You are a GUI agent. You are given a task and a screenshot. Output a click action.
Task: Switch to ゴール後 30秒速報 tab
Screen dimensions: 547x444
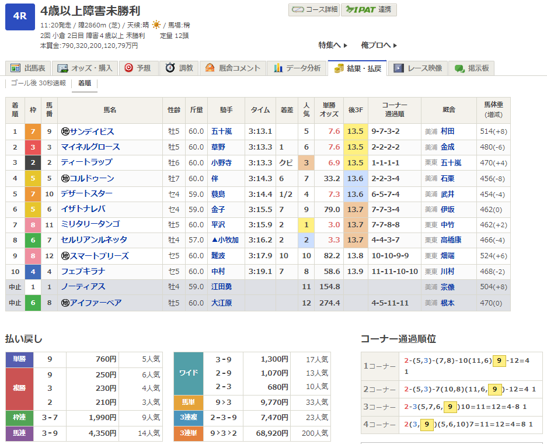tap(39, 83)
